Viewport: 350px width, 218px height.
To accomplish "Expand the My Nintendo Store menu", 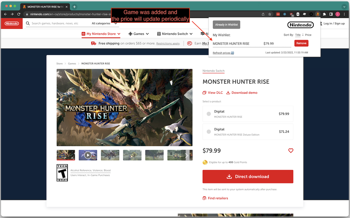I will coord(101,34).
